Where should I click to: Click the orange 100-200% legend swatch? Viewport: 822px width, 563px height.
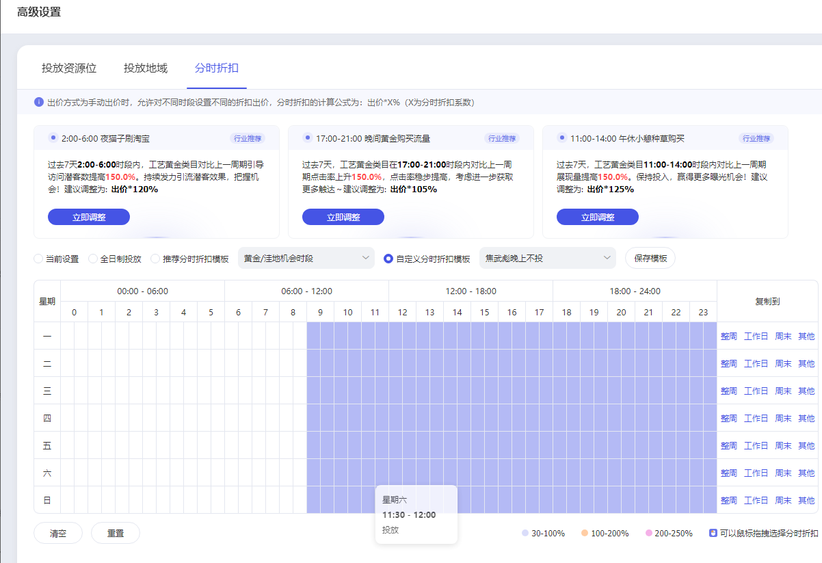pos(584,533)
